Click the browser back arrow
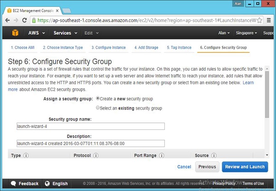 coord(6,20)
